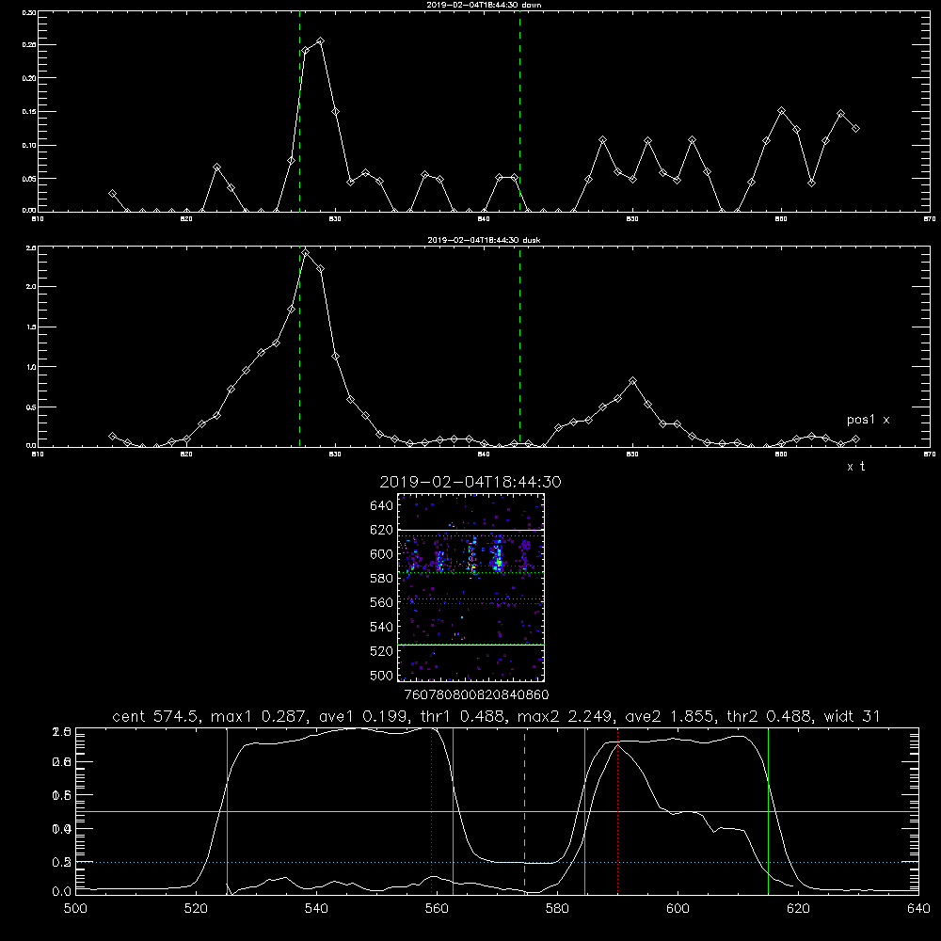Click the '0.05' y-axis label on dawn plot
941x941 pixels.
click(28, 179)
